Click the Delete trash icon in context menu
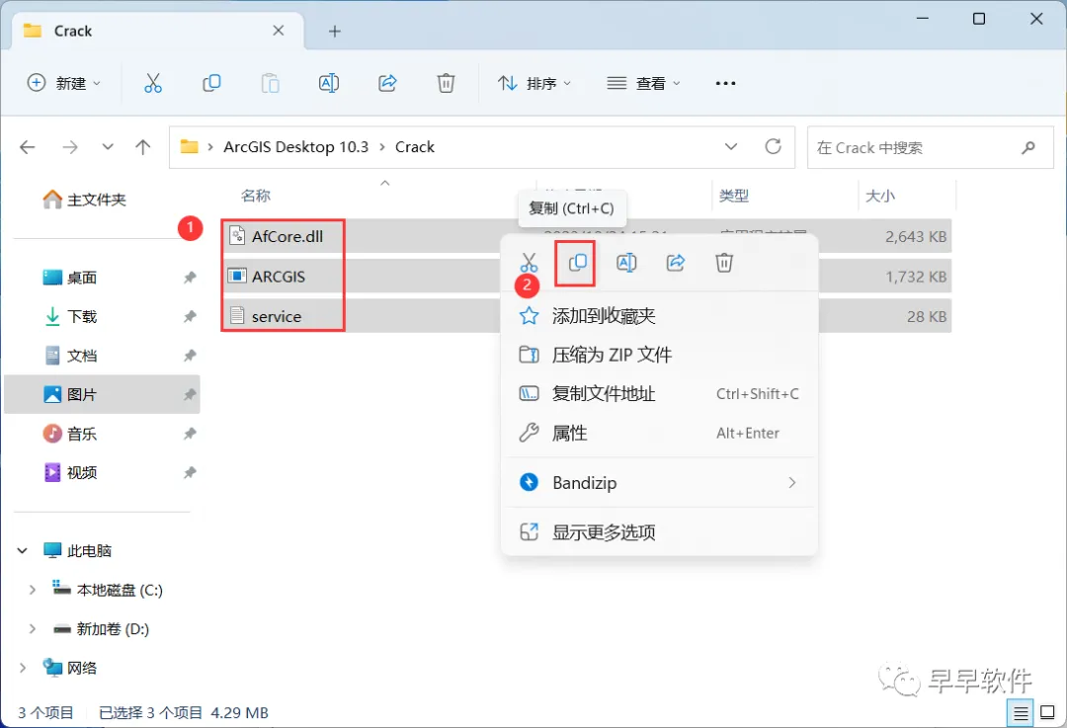This screenshot has width=1067, height=728. tap(724, 262)
